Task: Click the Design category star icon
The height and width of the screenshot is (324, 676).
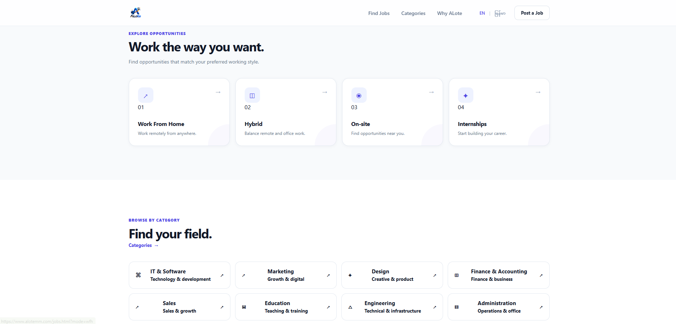Action: click(350, 275)
